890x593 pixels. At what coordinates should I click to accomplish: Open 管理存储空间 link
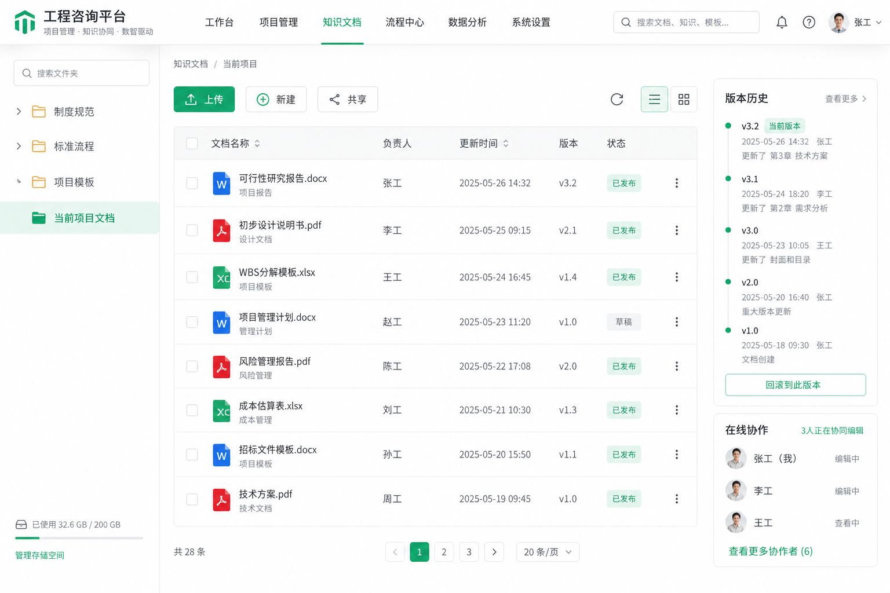click(x=39, y=555)
